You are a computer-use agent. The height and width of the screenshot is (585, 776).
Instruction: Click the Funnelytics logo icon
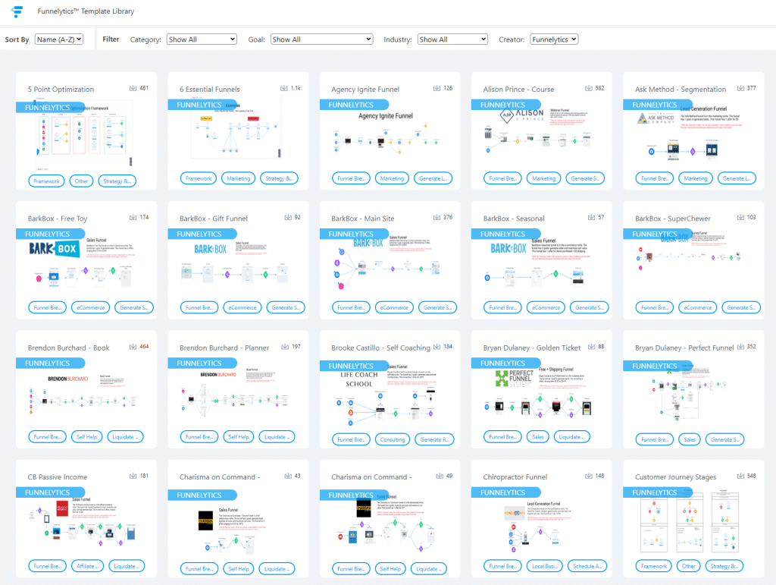[x=17, y=11]
